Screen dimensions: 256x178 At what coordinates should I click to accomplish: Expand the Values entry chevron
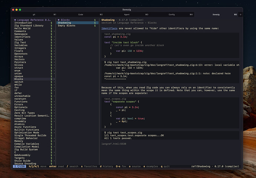(54, 40)
